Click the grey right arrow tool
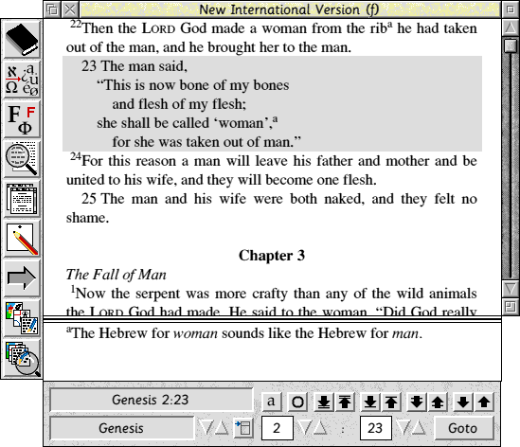Image resolution: width=520 pixels, height=447 pixels. click(x=22, y=278)
